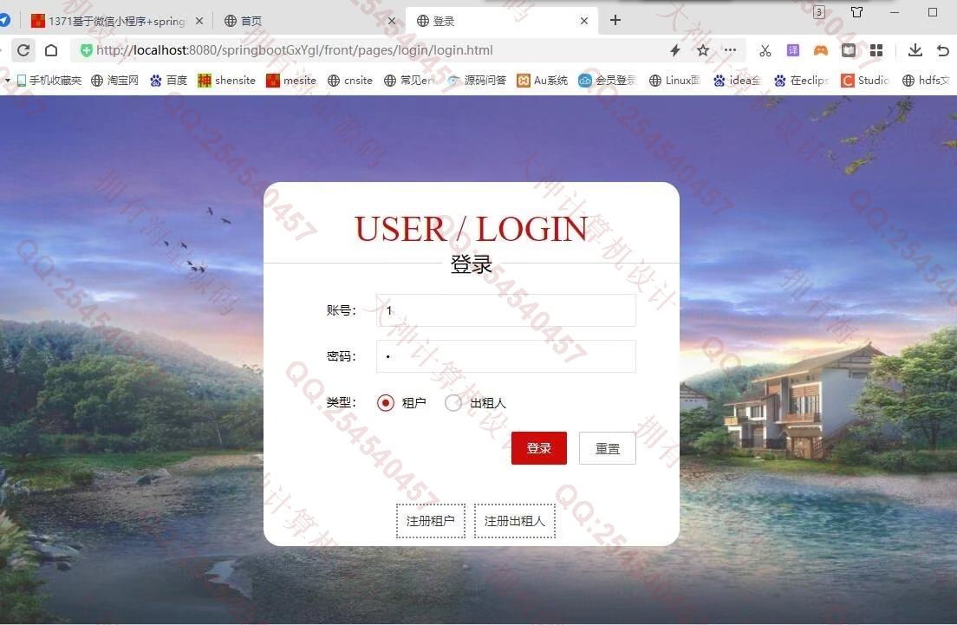
Task: Open the 会员登录 bookmark
Action: click(608, 80)
